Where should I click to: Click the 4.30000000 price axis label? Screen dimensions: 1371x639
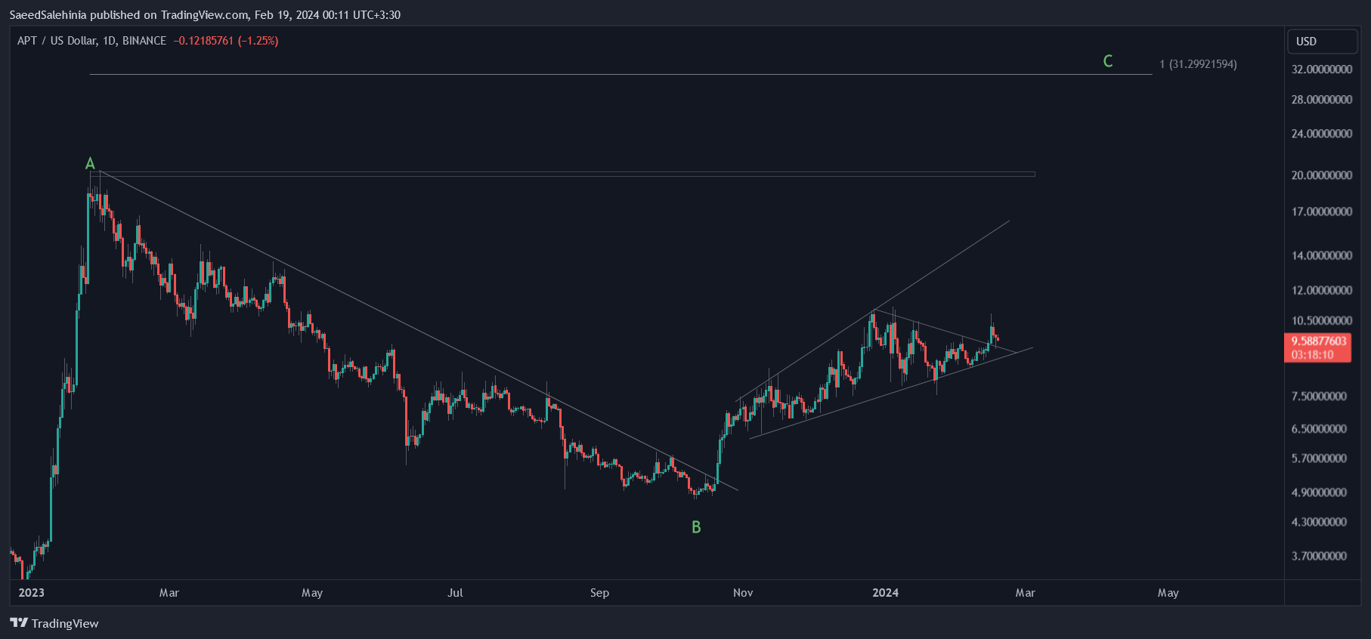[1319, 522]
